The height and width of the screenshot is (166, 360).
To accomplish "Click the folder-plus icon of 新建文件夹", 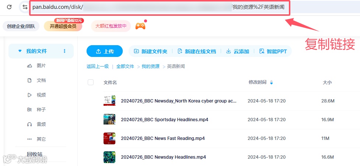I will click(x=136, y=51).
